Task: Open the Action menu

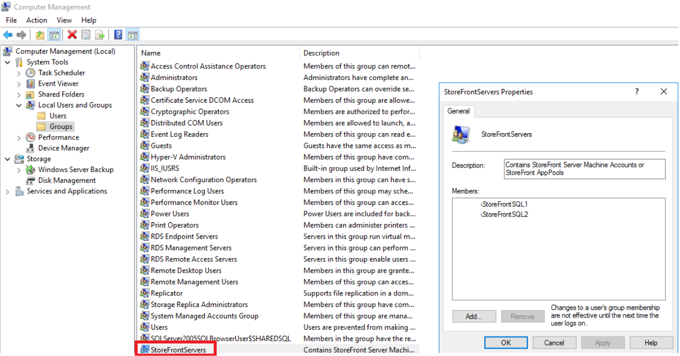Action: click(36, 20)
